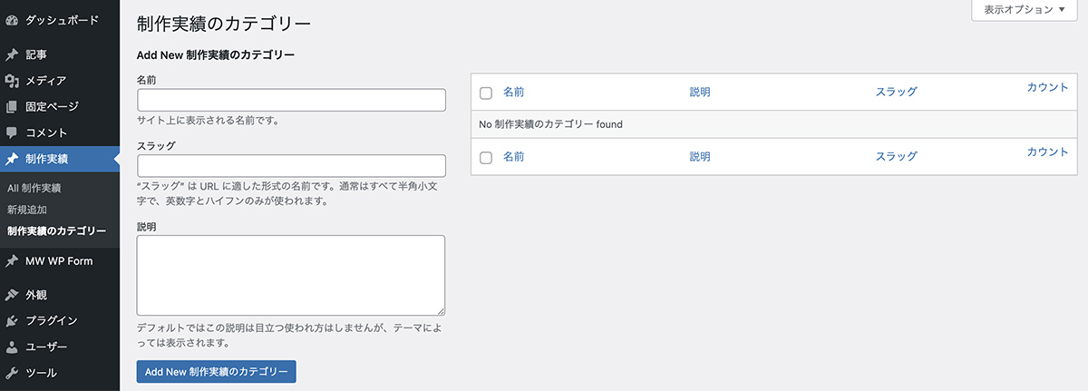Open All 制作実績 submenu item
The image size is (1088, 391).
pyautogui.click(x=34, y=188)
